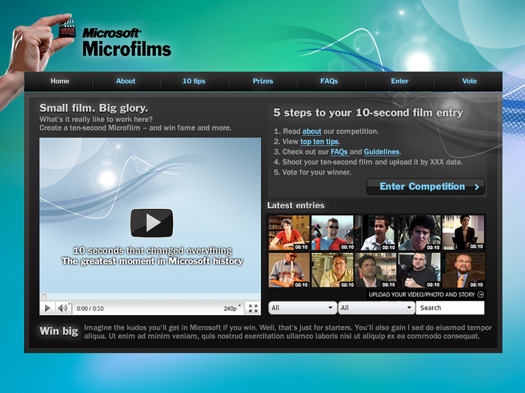This screenshot has height=393, width=525.
Task: Follow the 'top ten tips' link
Action: coord(319,142)
